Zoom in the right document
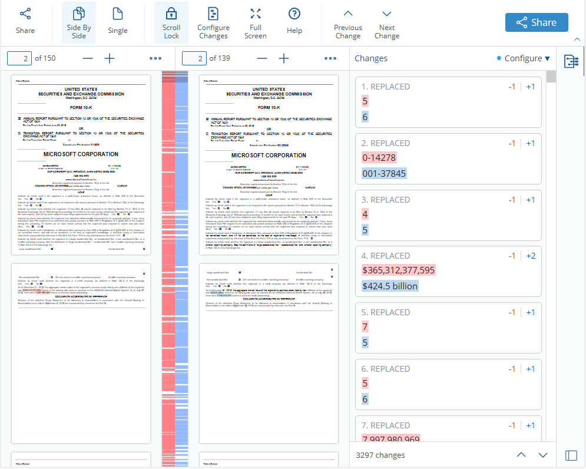The image size is (586, 469). click(x=284, y=58)
